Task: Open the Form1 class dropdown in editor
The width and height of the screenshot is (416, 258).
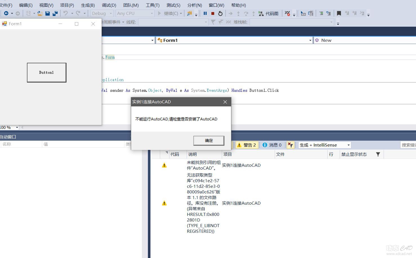Action: pos(234,40)
